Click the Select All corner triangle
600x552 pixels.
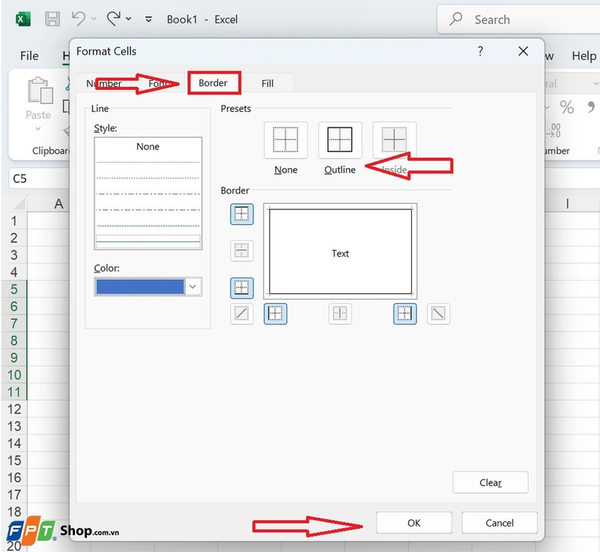19,203
